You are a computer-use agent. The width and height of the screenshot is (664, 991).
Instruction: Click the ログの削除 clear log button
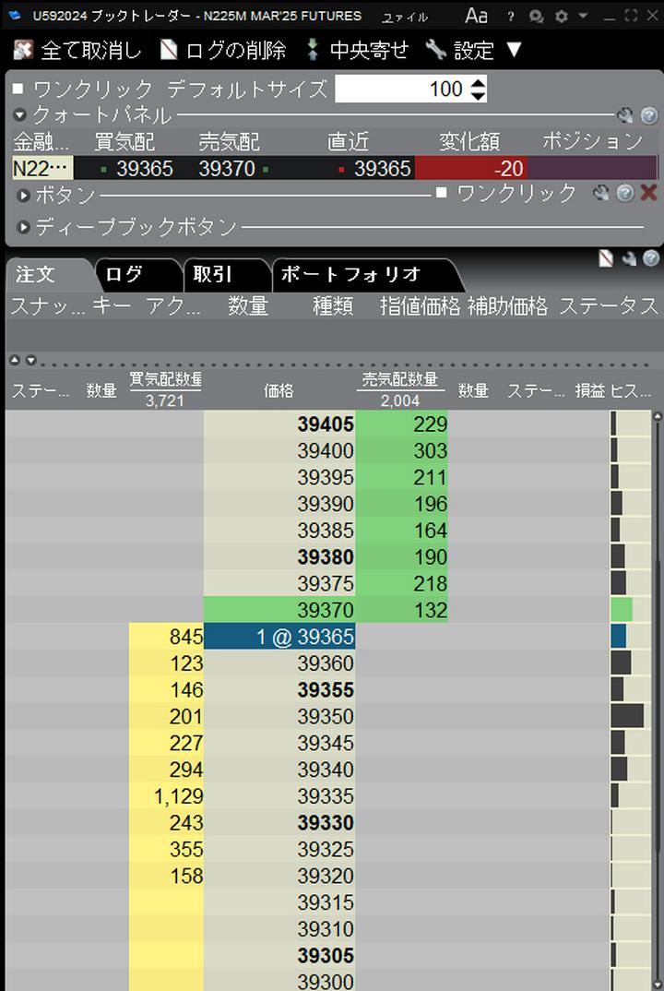(222, 50)
